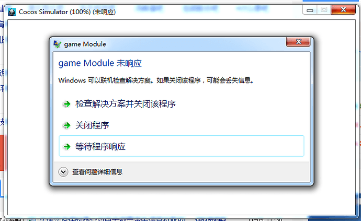Click the Cocos Simulator app icon in title bar
The image size is (361, 221).
(12, 11)
